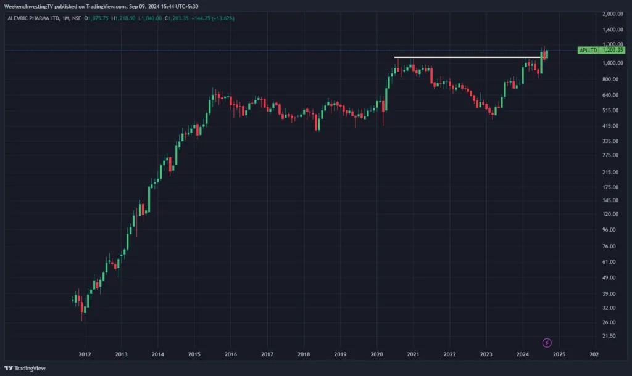Click the 2024 label on time axis
Screen dimensions: 632x376
523,354
